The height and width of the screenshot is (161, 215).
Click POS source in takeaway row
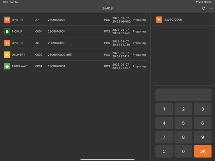(x=107, y=66)
